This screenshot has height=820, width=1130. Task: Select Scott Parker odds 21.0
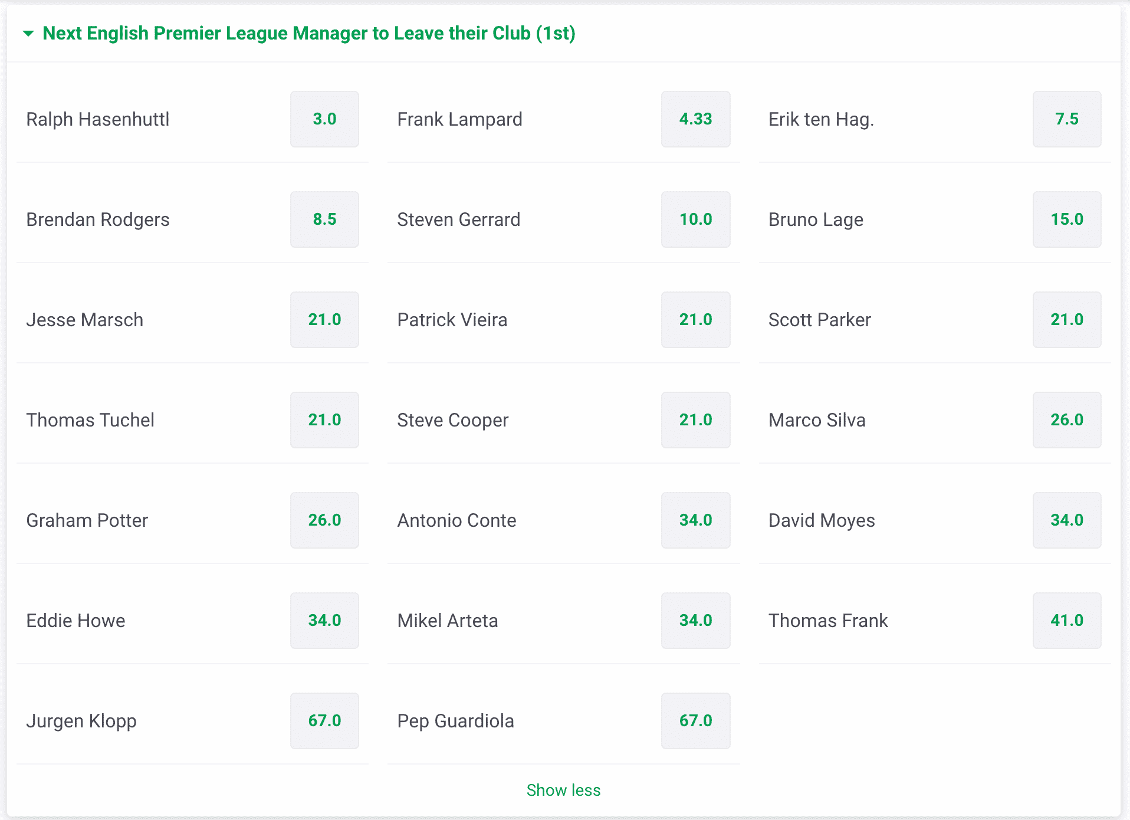click(1067, 320)
